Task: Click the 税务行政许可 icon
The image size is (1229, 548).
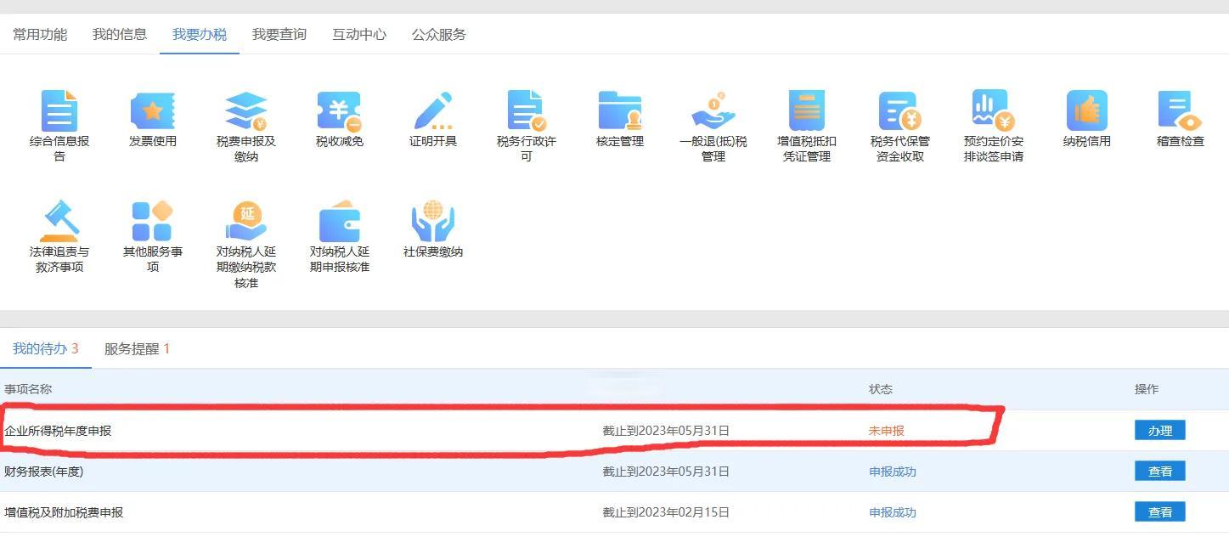Action: click(x=527, y=111)
